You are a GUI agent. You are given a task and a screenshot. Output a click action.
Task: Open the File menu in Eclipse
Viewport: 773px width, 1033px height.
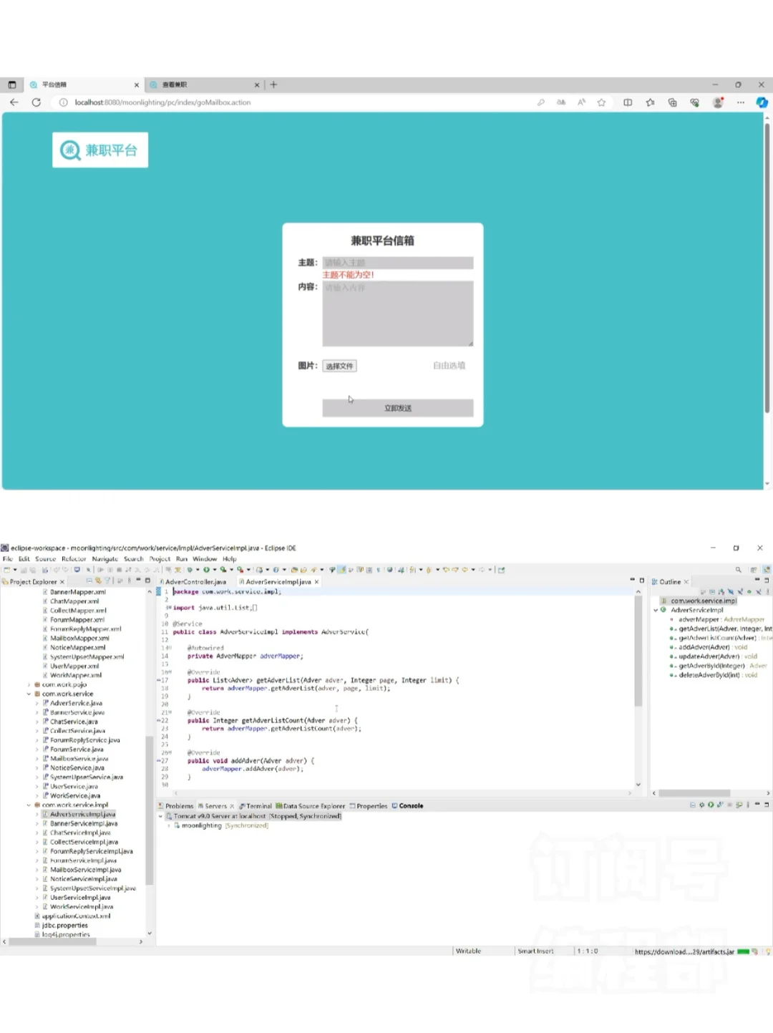8,559
